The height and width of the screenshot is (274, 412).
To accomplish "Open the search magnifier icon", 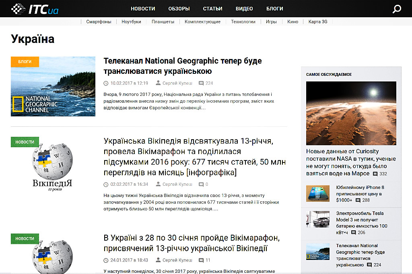I will (397, 9).
